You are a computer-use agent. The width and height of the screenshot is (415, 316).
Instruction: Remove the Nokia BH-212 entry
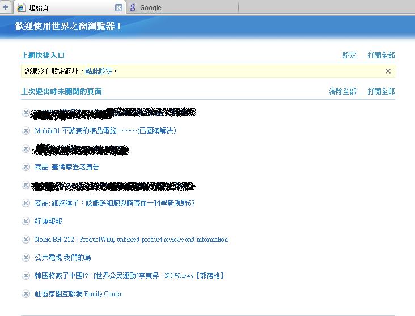26,240
